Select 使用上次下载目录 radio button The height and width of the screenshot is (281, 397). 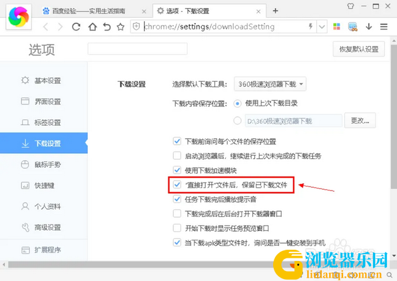tap(237, 103)
